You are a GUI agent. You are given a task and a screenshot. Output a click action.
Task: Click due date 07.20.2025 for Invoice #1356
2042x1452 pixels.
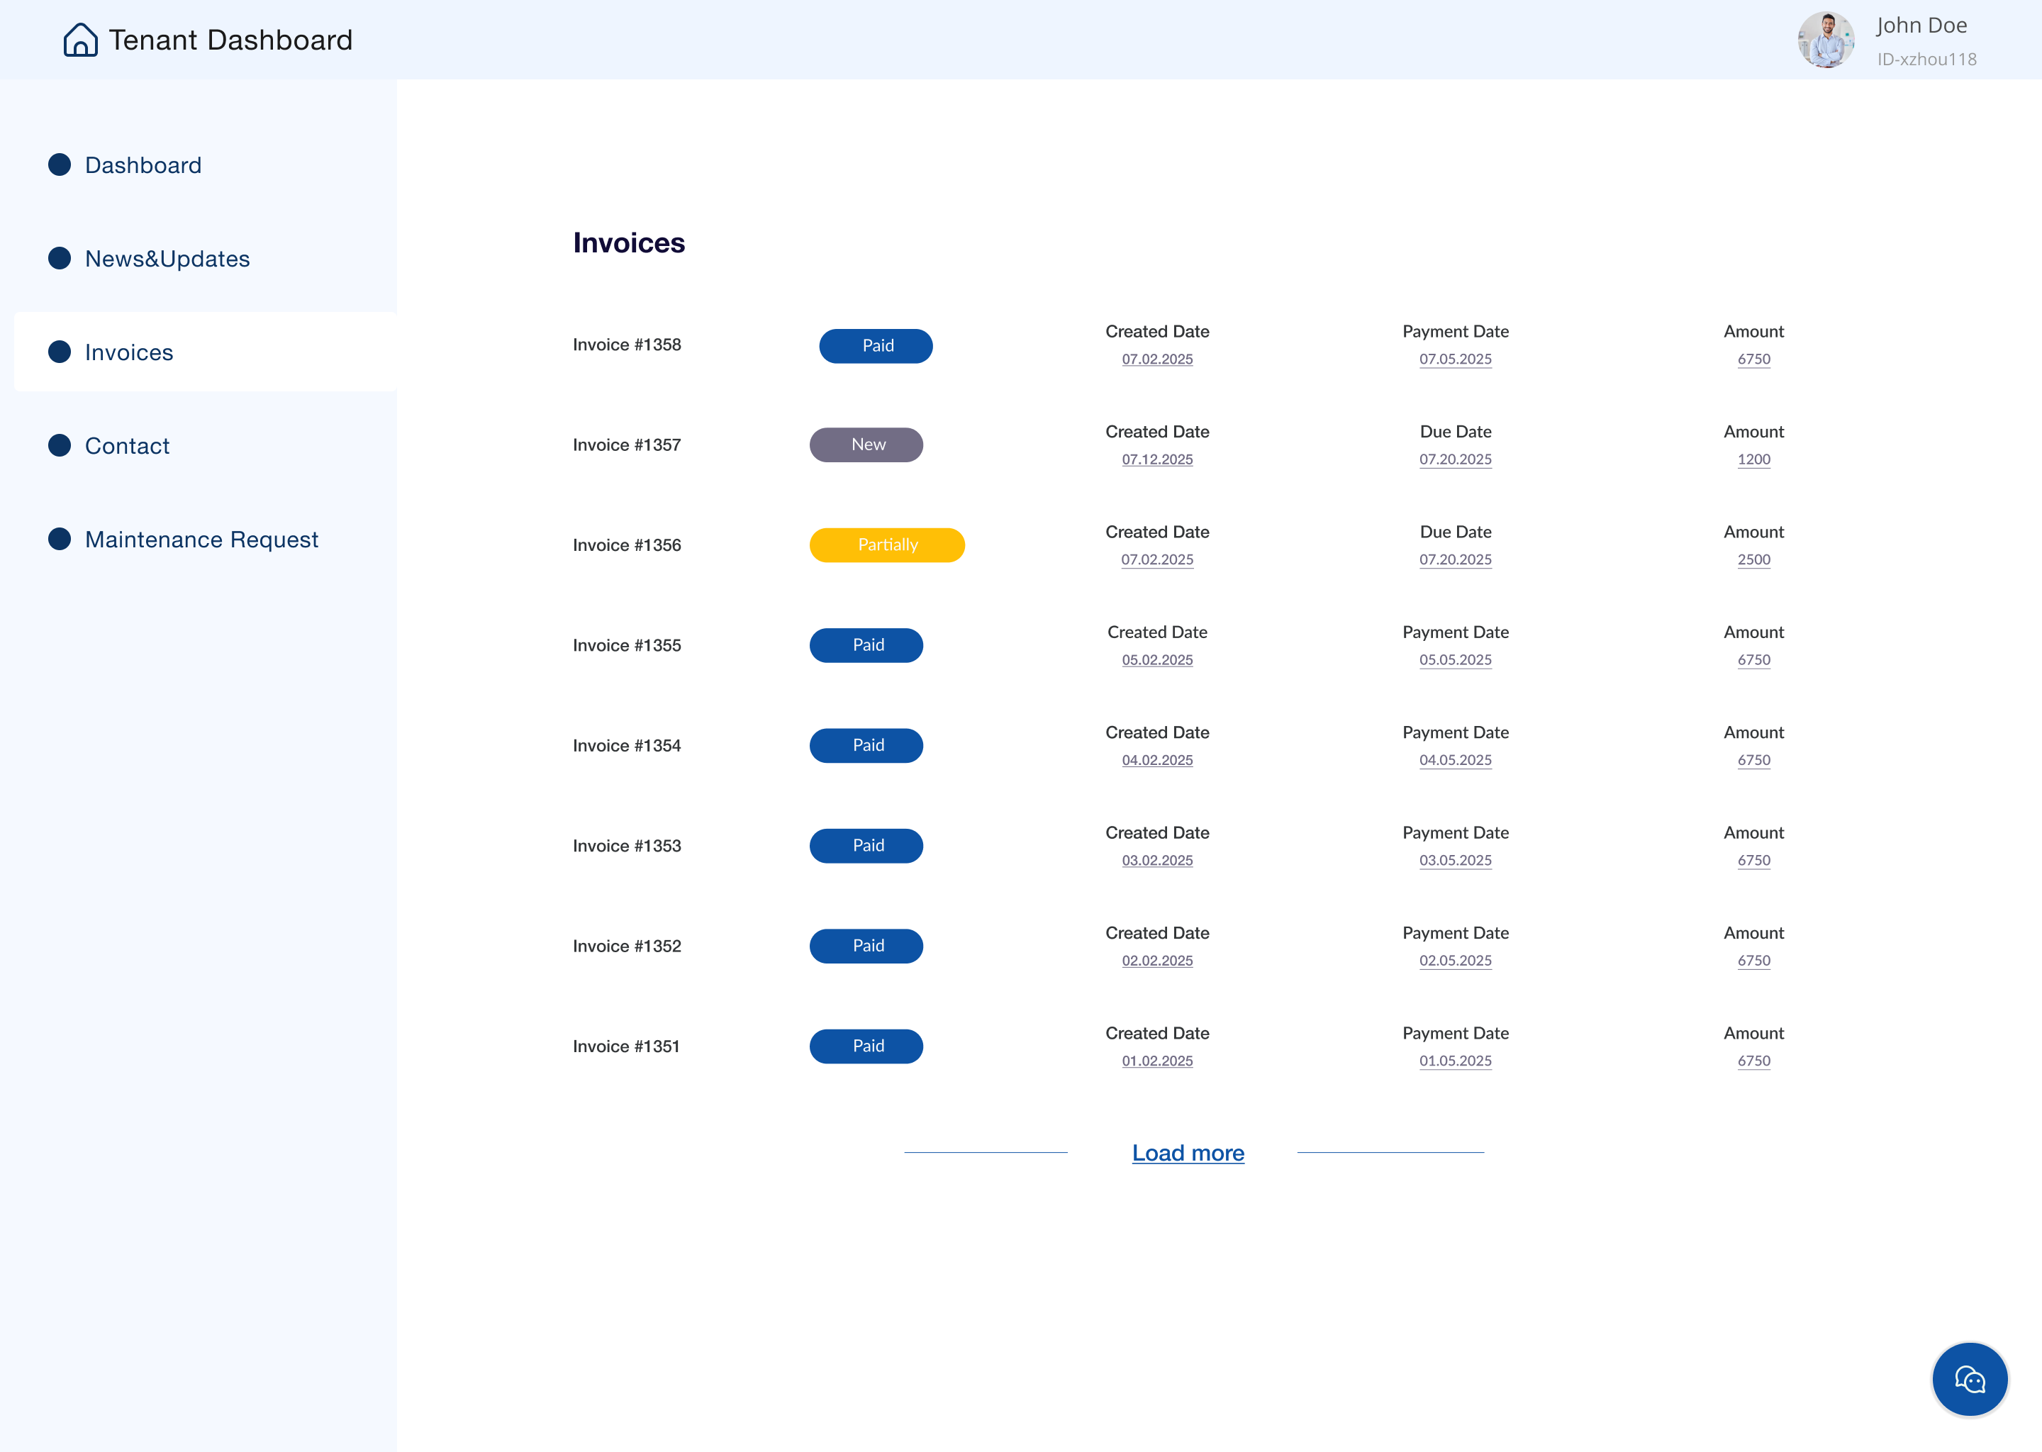[1455, 559]
